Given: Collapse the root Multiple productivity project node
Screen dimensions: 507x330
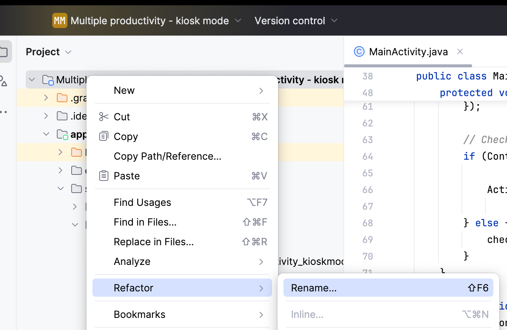Looking at the screenshot, I should pos(32,80).
